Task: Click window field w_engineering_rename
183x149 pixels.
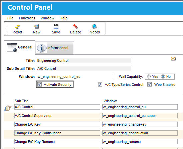Action: click(x=140, y=142)
